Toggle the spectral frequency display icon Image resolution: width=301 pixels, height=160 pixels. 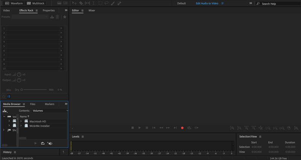click(x=59, y=3)
